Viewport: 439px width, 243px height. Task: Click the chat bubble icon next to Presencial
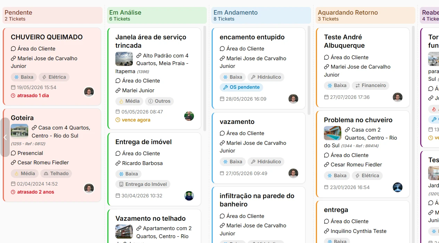pyautogui.click(x=14, y=153)
